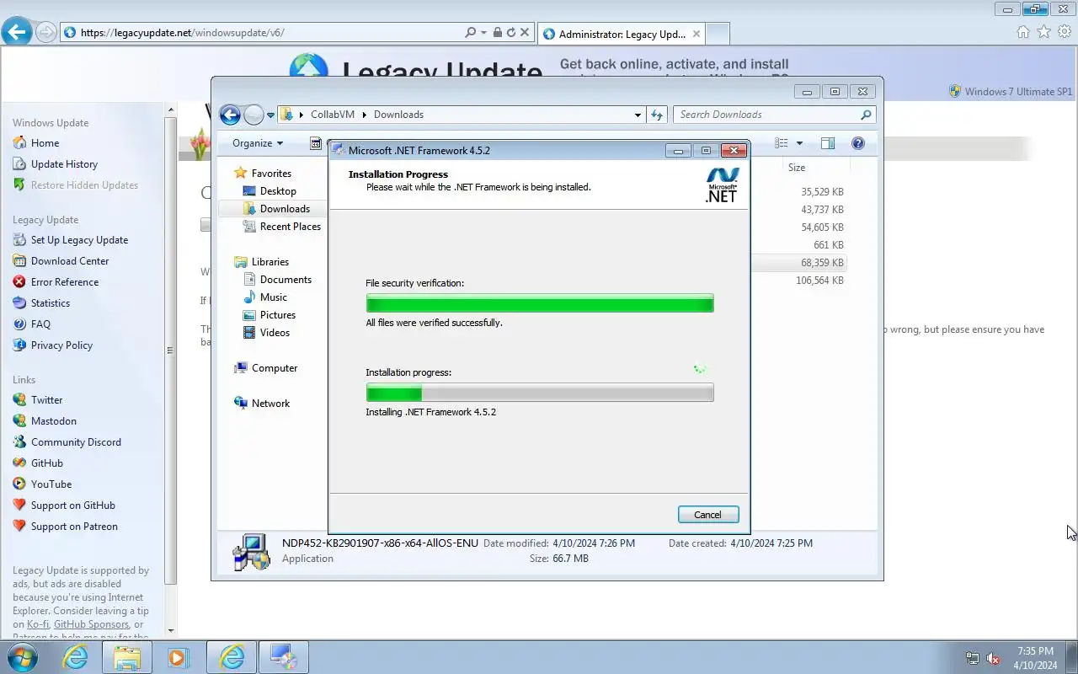This screenshot has height=674, width=1078.
Task: Click the GitHub icon in Links
Action: point(19,463)
